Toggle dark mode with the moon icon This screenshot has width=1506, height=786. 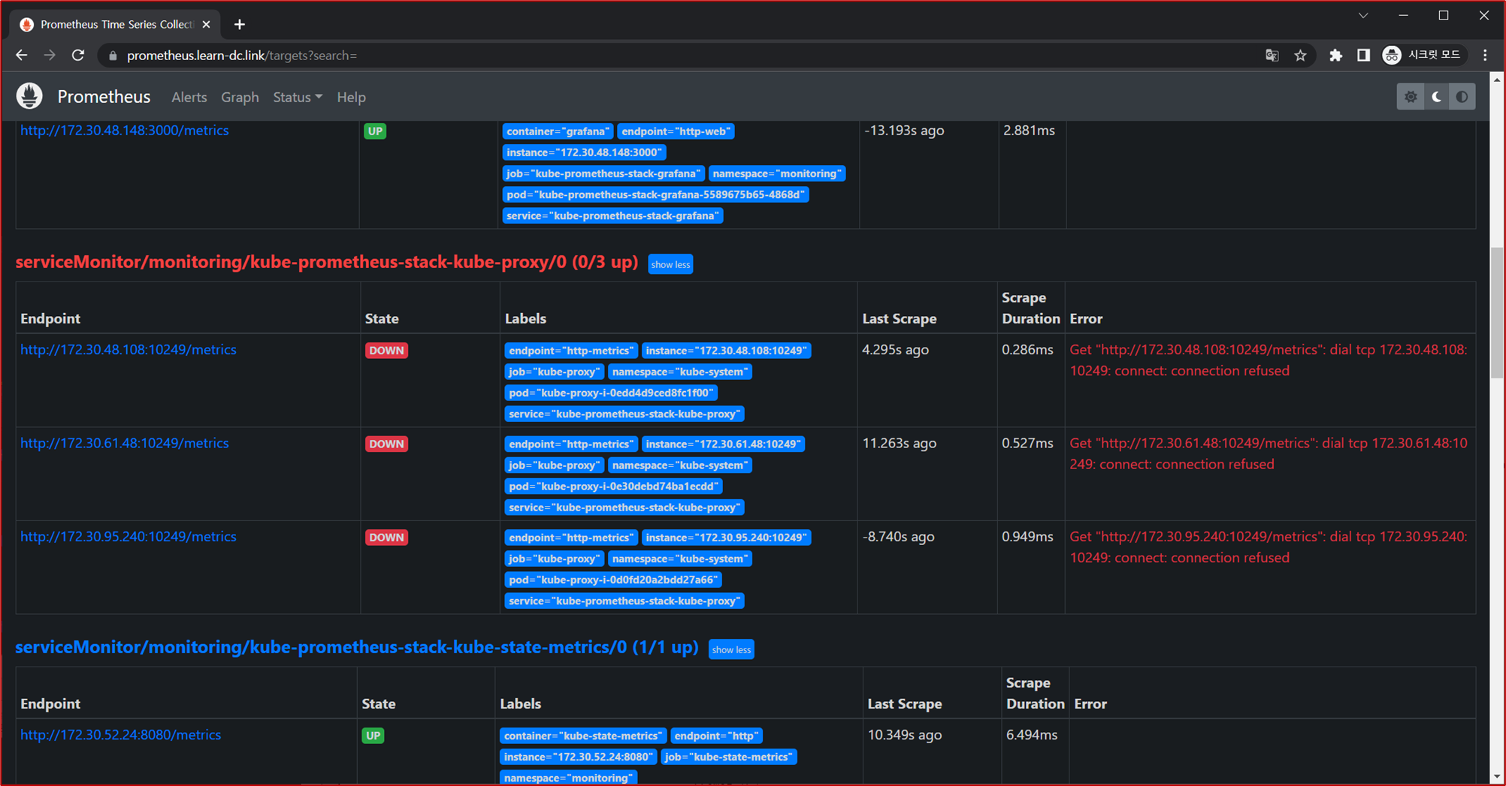pyautogui.click(x=1436, y=96)
